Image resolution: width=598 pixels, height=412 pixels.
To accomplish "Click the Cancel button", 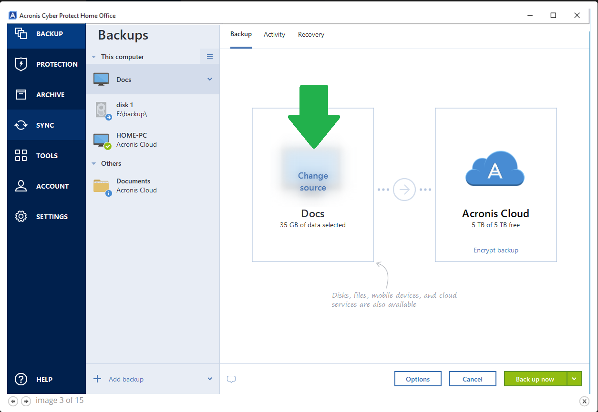I will 473,379.
